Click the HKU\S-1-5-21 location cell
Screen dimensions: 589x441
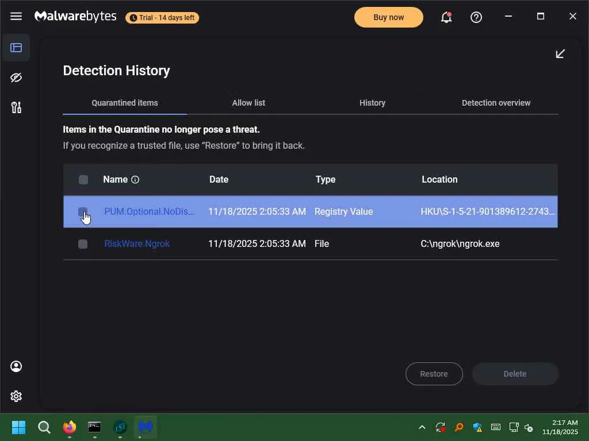click(488, 211)
